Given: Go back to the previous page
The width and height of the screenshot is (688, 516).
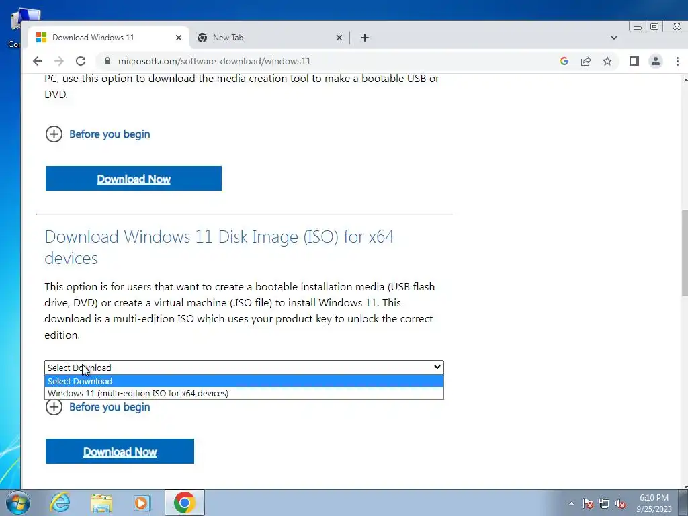Looking at the screenshot, I should tap(38, 61).
